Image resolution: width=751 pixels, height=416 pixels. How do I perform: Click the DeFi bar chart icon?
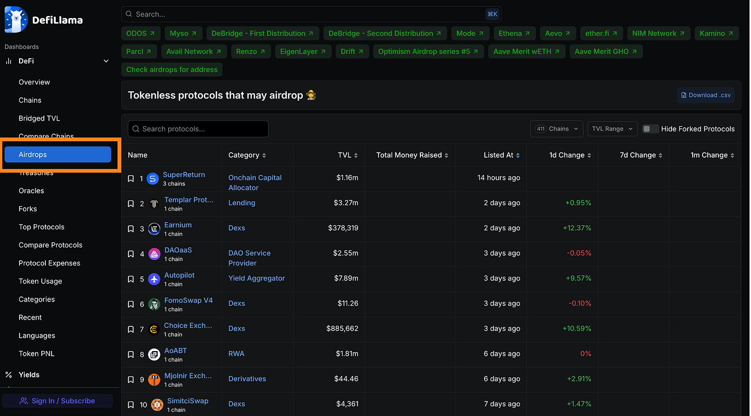pos(8,61)
